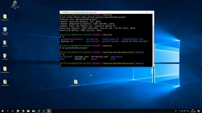The height and width of the screenshot is (113, 202).
Task: Open the ESP input language switcher
Action: click(188, 111)
